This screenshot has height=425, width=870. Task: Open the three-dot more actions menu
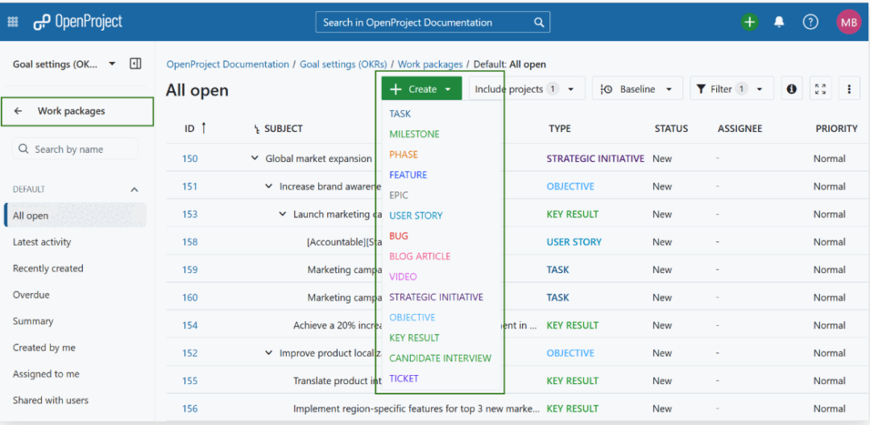click(x=849, y=89)
